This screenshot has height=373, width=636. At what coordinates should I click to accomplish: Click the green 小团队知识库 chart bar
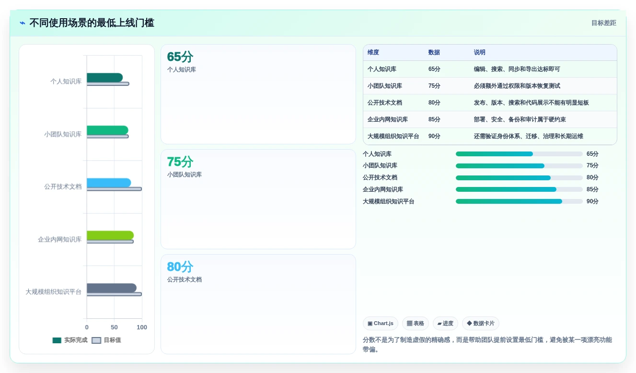107,130
